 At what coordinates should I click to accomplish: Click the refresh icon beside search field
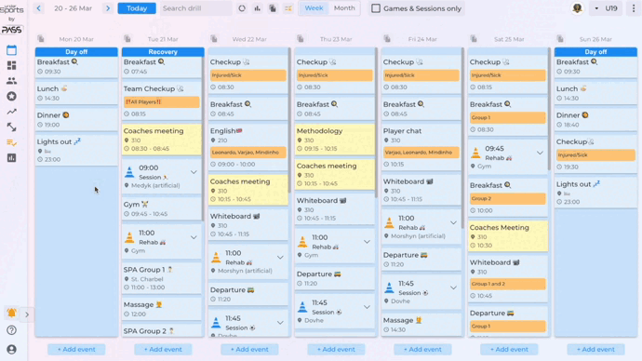click(242, 8)
